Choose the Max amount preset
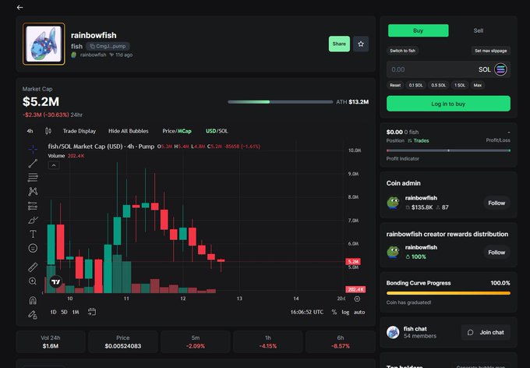 pos(478,85)
